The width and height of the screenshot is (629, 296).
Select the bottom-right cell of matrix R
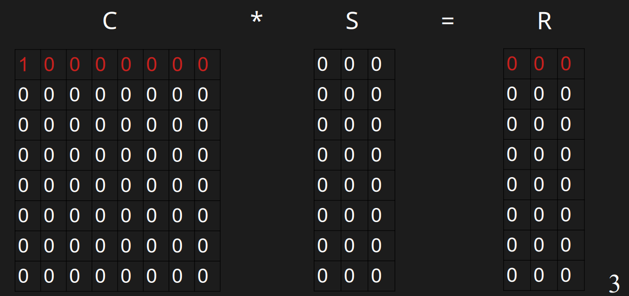coord(566,275)
